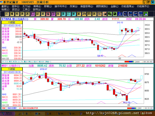Click the Page Down toolbar button

click(x=135, y=14)
